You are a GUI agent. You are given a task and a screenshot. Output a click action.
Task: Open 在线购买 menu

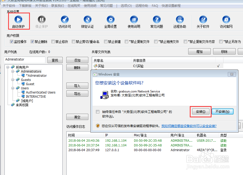pos(74,6)
